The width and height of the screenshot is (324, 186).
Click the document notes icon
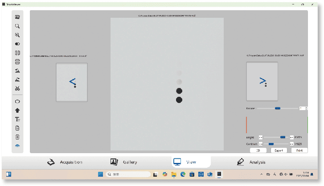(x=17, y=128)
